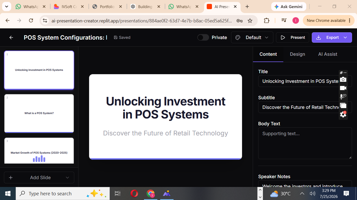357x200 pixels.
Task: Open the Opera browser from taskbar
Action: (x=134, y=193)
